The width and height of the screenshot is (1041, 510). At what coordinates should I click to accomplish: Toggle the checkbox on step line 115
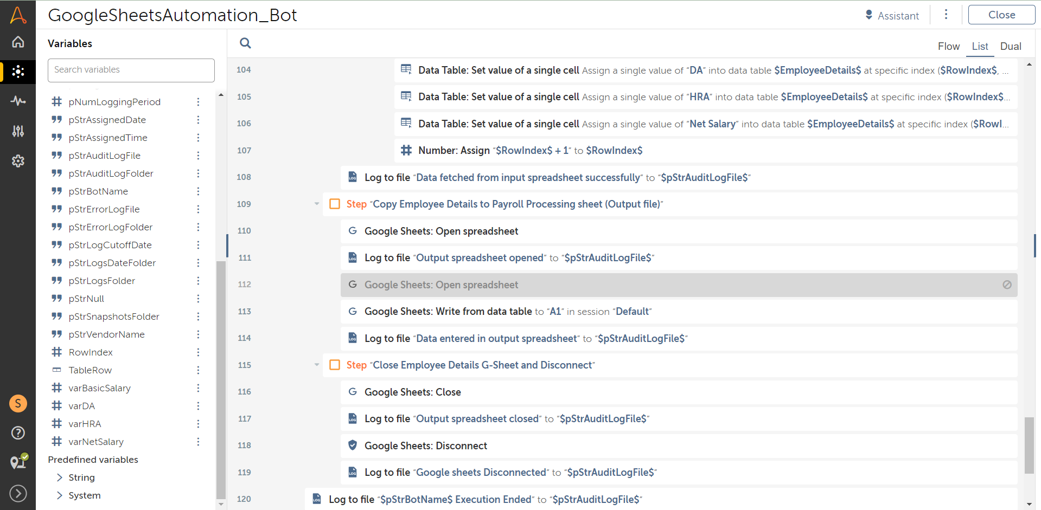(335, 365)
